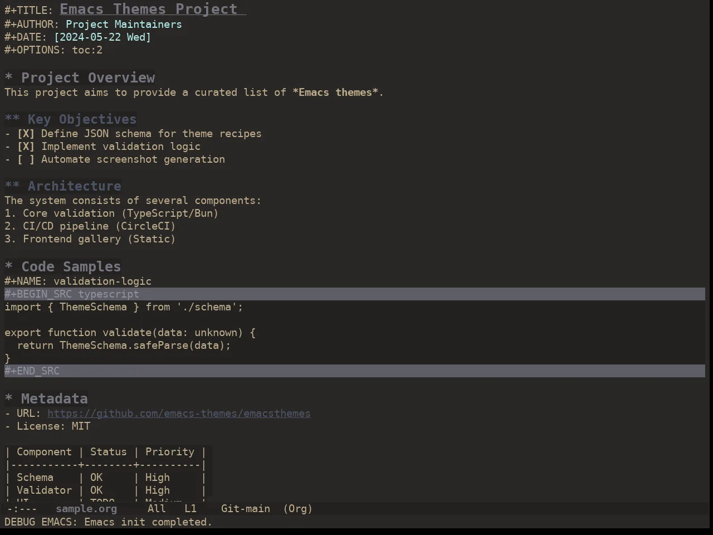Toggle the 'Implement validation logic' checkbox

[x=26, y=147]
